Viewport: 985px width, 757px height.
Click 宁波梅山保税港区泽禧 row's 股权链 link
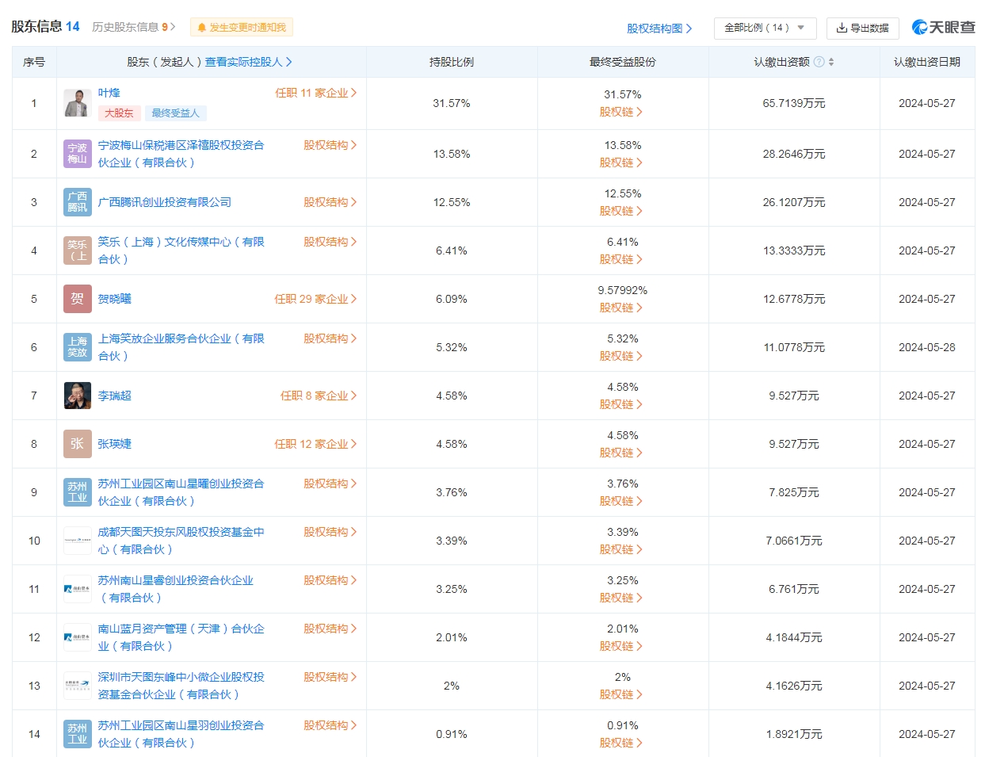click(621, 162)
